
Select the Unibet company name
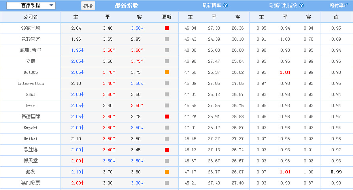click(30, 139)
